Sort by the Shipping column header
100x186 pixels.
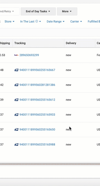click(x=6, y=43)
